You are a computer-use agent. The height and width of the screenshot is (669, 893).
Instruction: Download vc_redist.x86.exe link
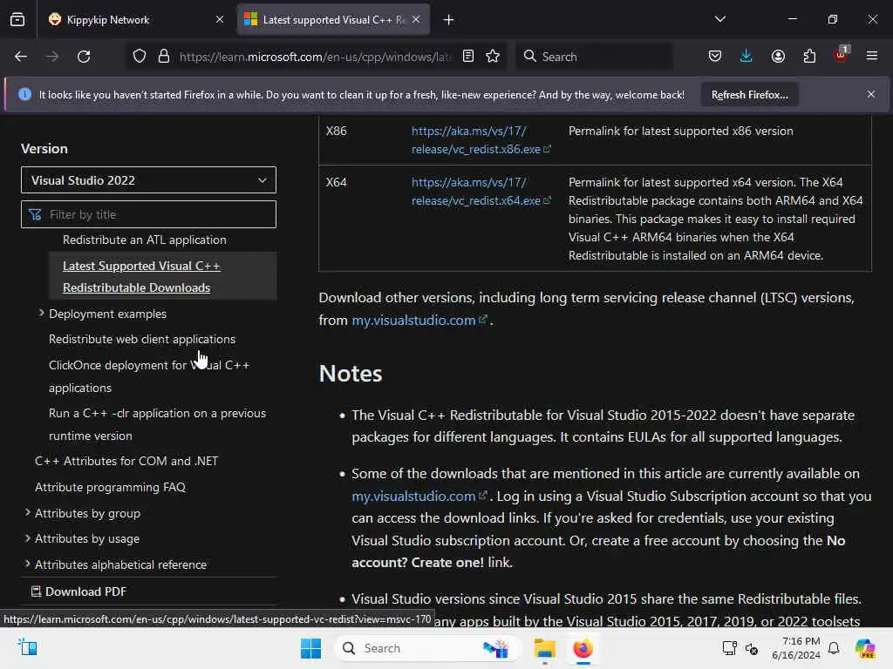tap(481, 140)
